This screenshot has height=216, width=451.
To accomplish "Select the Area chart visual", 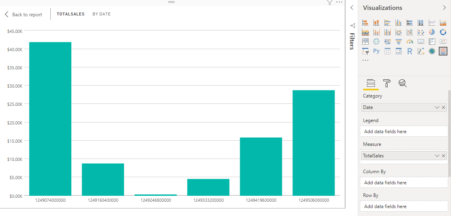I will tap(443, 23).
